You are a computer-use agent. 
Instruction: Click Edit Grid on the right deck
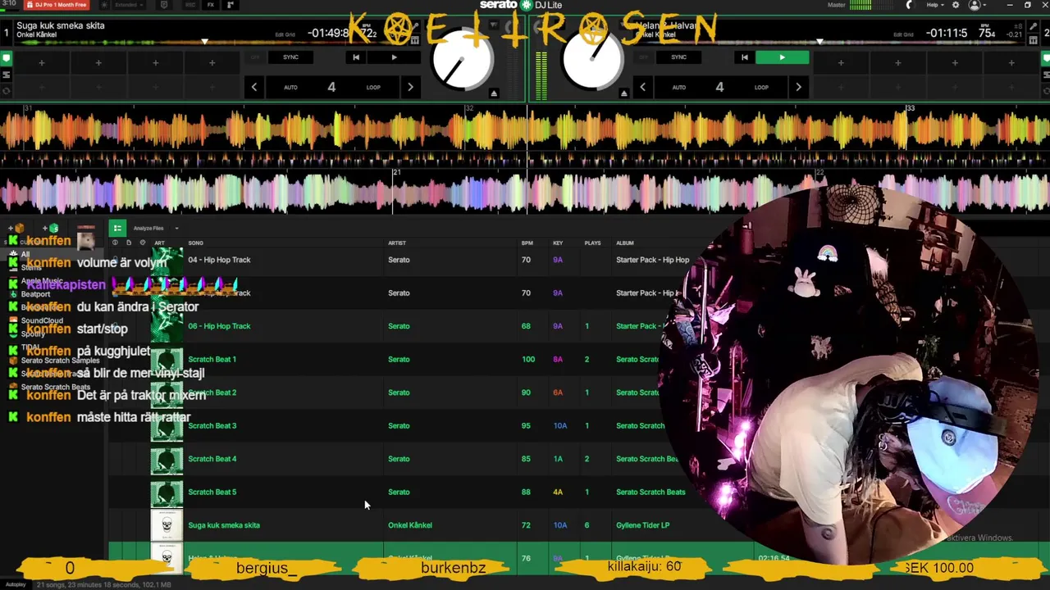pos(903,34)
